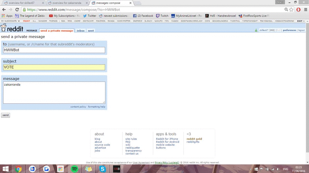Image resolution: width=309 pixels, height=173 pixels.
Task: Click the logout link
Action: 302,30
